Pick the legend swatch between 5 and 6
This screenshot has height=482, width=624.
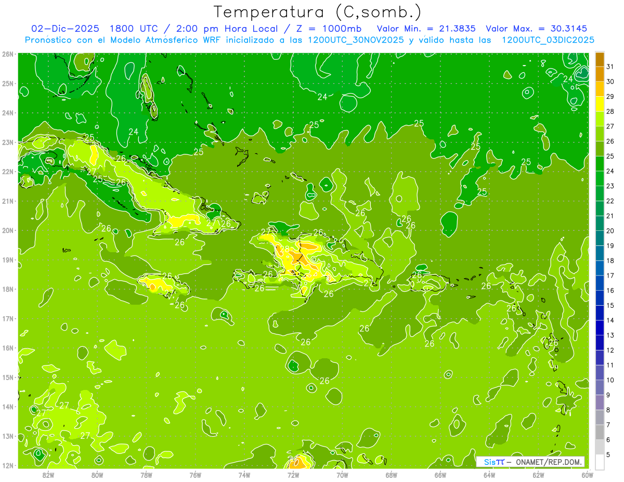pos(600,448)
